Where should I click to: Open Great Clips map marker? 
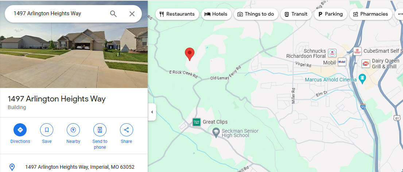click(x=197, y=122)
